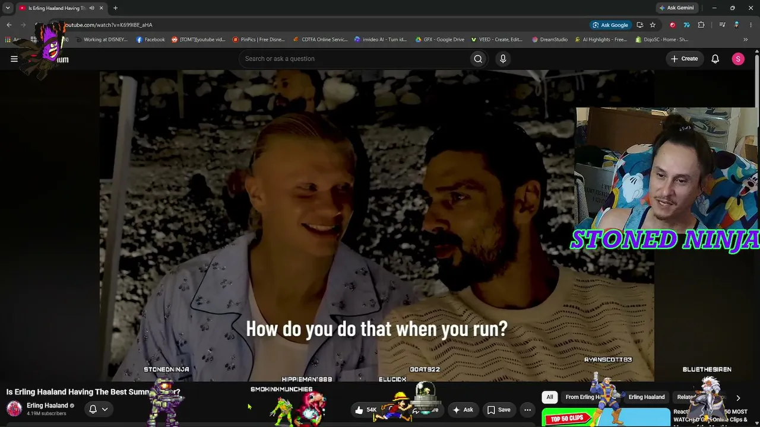Open the more actions three-dot button
This screenshot has width=760, height=427.
pyautogui.click(x=527, y=410)
